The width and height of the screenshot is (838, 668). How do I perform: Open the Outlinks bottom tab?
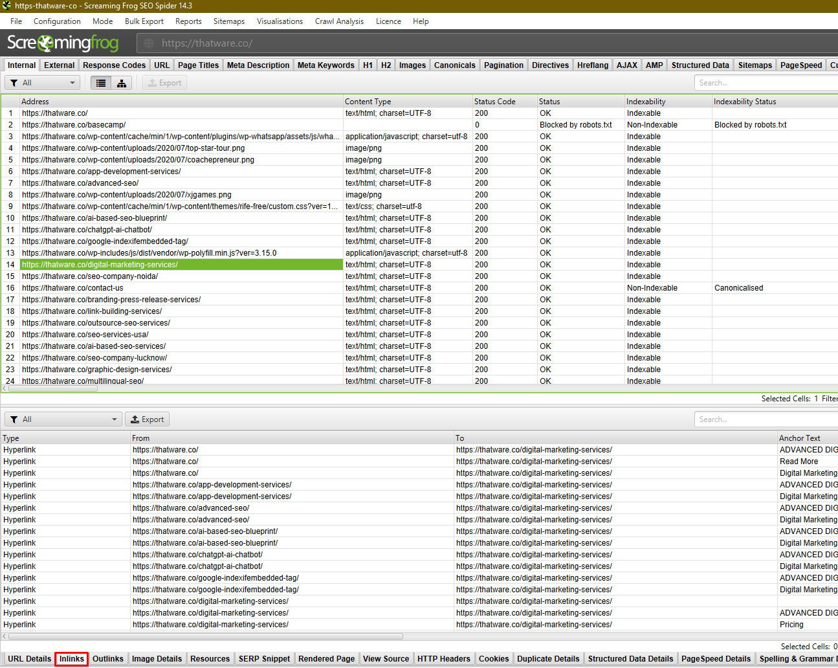(x=108, y=659)
